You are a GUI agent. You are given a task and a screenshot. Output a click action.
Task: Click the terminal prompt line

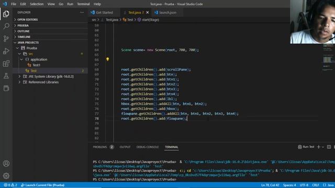pos(135,180)
